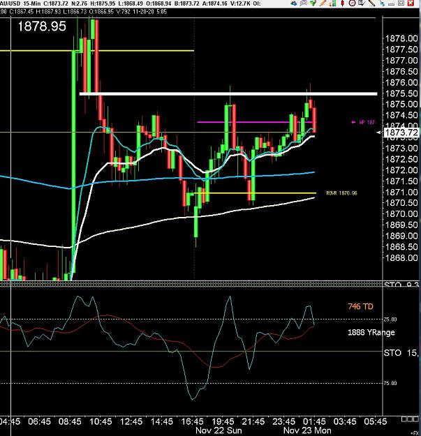421x436 pixels.
Task: Click the tall green breakout candle at 08:45
Action: [x=74, y=161]
